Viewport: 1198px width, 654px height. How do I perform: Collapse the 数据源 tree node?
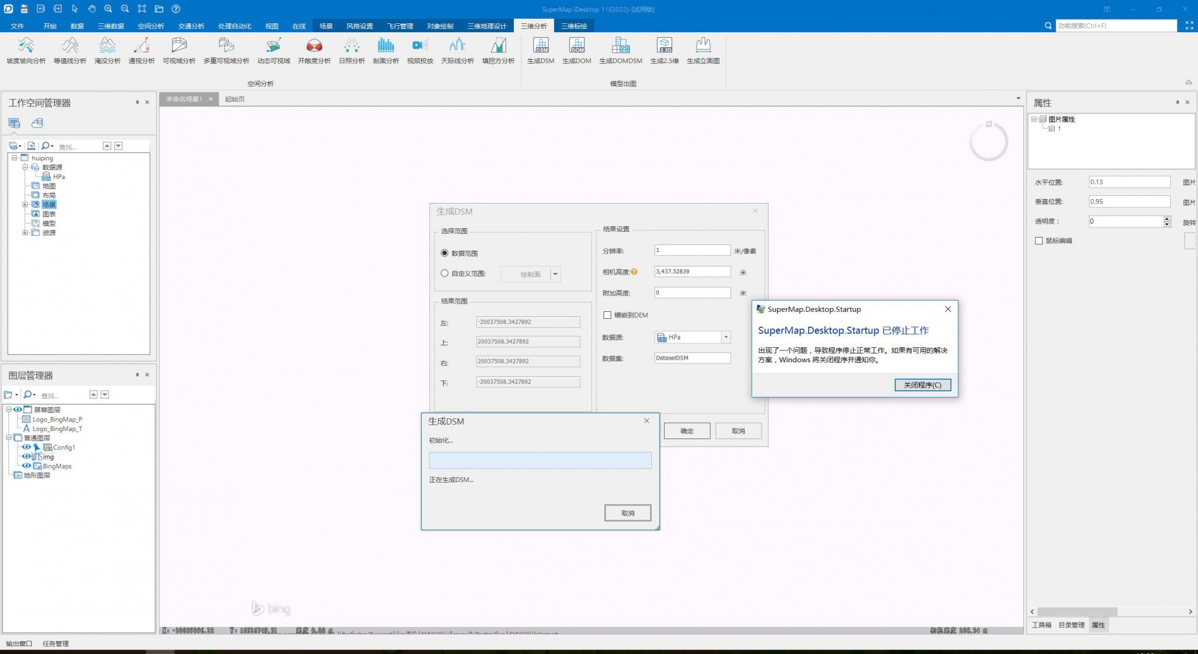(25, 167)
